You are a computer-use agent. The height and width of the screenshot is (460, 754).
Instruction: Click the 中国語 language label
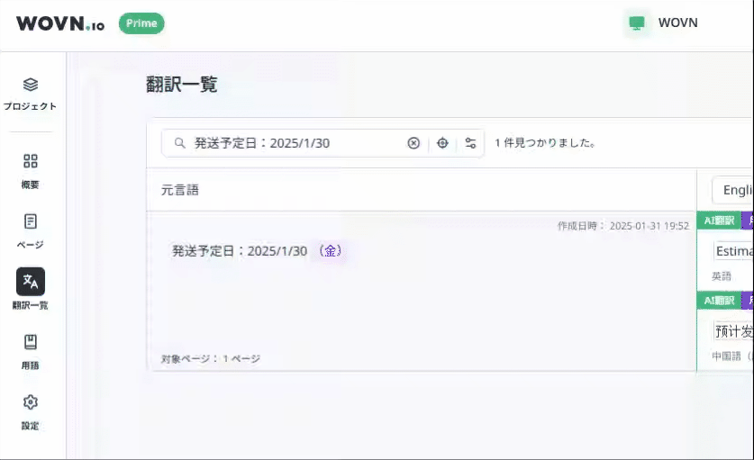731,356
